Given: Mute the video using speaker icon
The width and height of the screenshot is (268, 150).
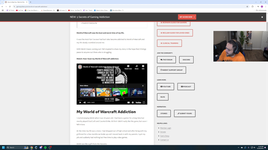Looking at the screenshot, I should pyautogui.click(x=85, y=102).
